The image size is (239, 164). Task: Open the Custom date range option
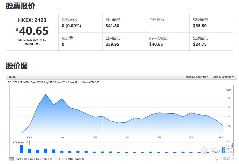[x=79, y=159]
